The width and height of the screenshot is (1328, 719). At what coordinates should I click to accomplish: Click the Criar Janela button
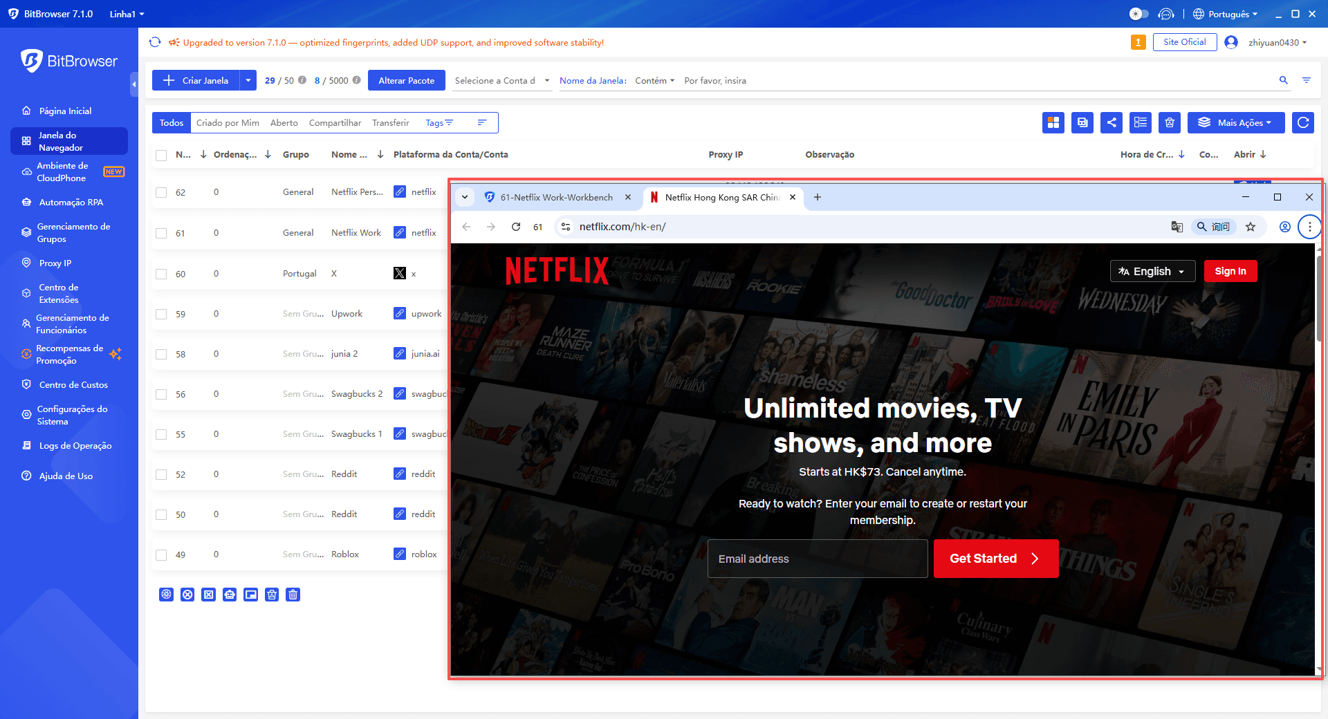[x=196, y=80]
